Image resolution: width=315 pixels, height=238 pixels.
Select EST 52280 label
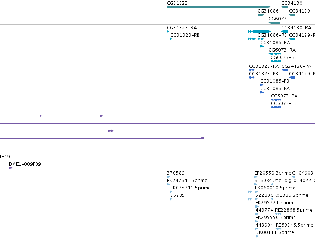pyautogui.click(x=263, y=195)
